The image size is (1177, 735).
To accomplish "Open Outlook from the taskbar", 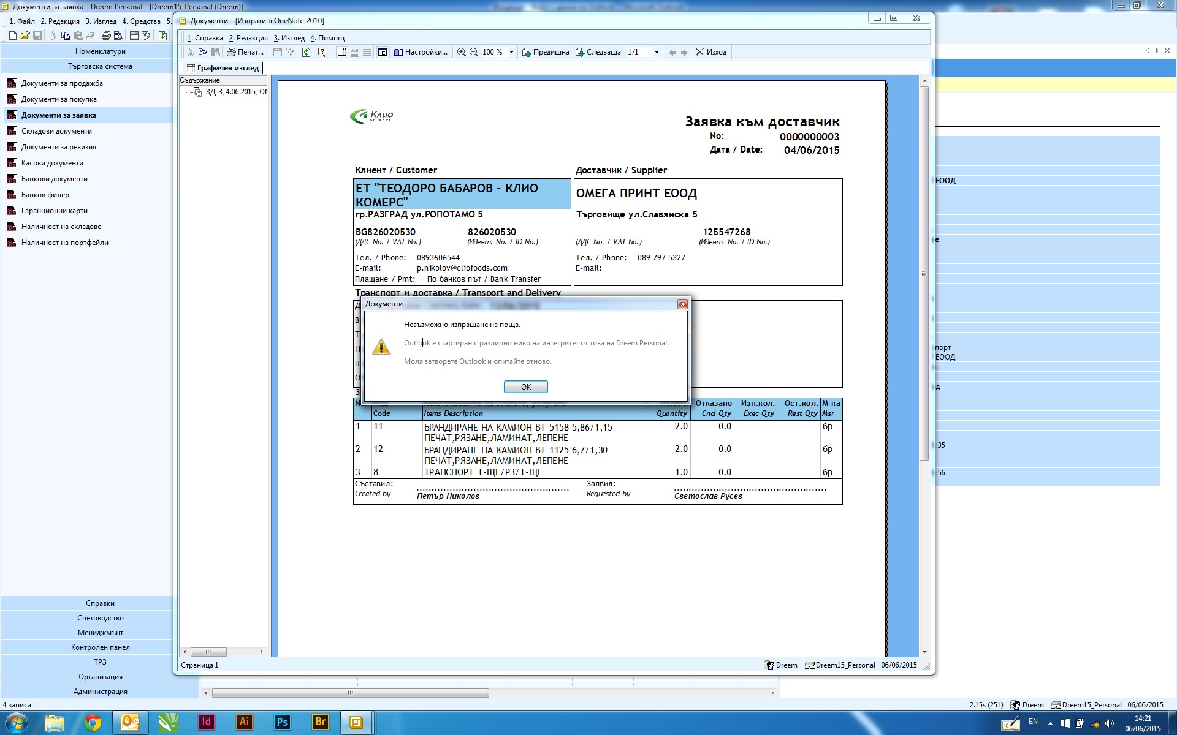I will [x=131, y=723].
